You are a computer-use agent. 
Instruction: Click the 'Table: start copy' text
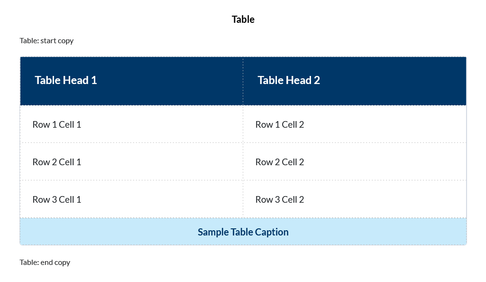46,41
